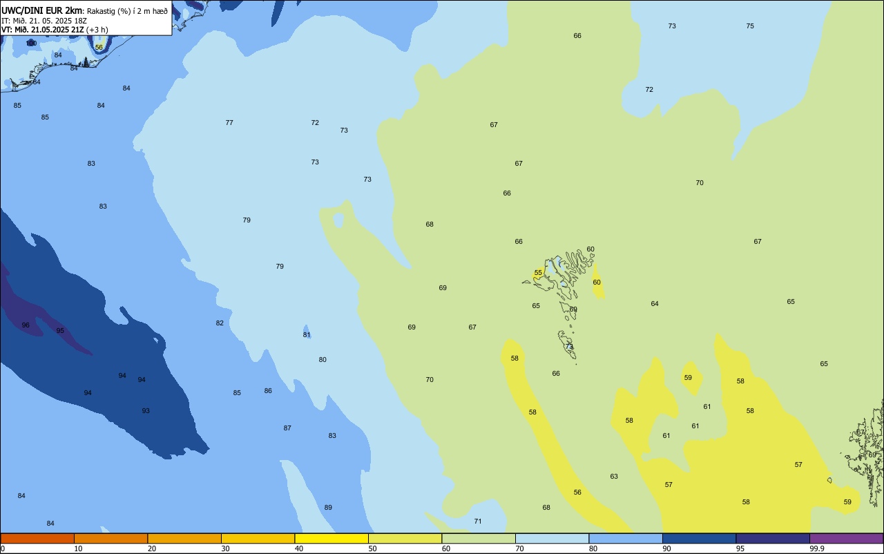Click the legend tick label '30'

(225, 548)
